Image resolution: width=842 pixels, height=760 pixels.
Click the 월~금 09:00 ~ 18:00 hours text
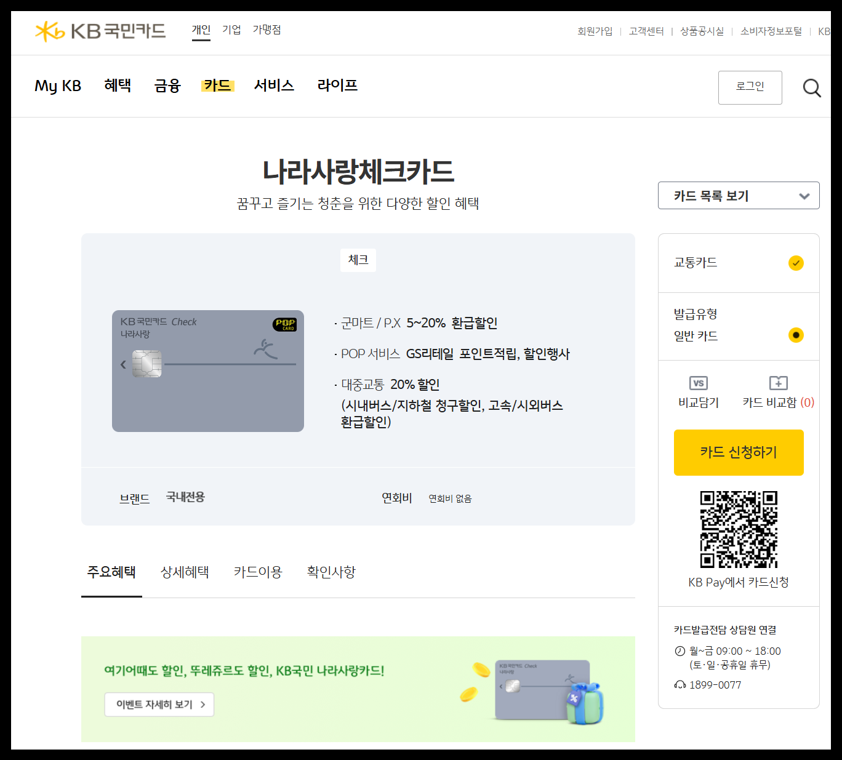point(735,651)
